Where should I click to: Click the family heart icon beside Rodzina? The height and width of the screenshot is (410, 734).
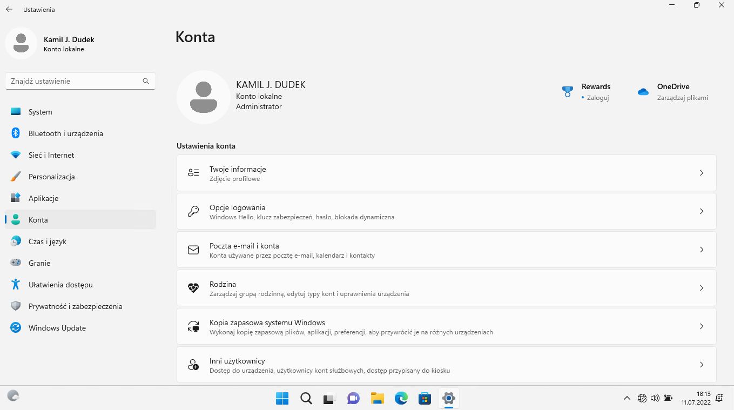tap(193, 288)
